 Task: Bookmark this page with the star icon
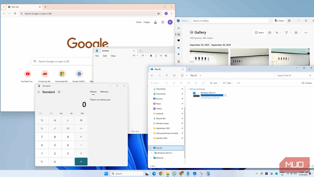pos(159,13)
